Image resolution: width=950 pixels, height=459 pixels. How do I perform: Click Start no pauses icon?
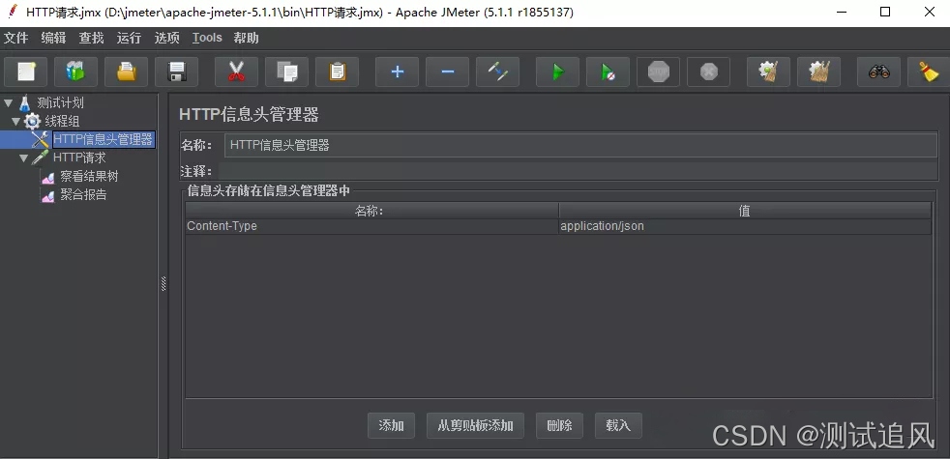tap(608, 72)
